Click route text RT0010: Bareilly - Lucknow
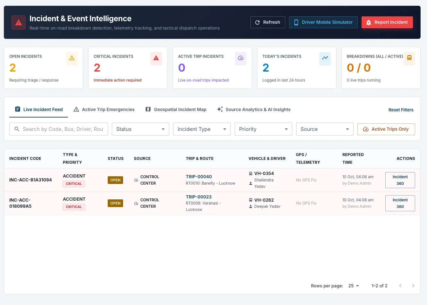 (211, 183)
